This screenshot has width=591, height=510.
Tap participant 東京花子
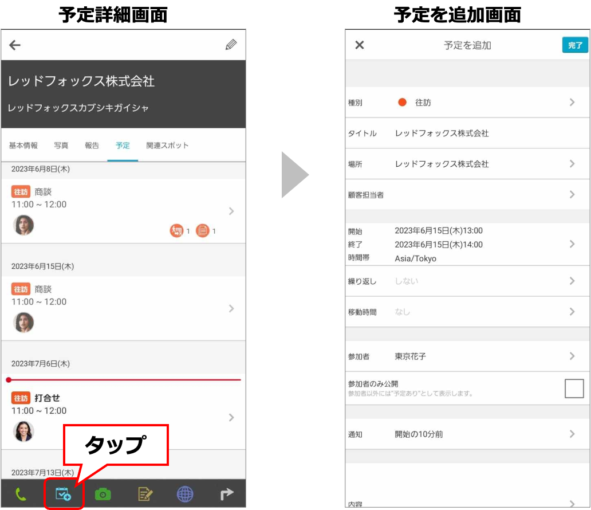pyautogui.click(x=411, y=356)
